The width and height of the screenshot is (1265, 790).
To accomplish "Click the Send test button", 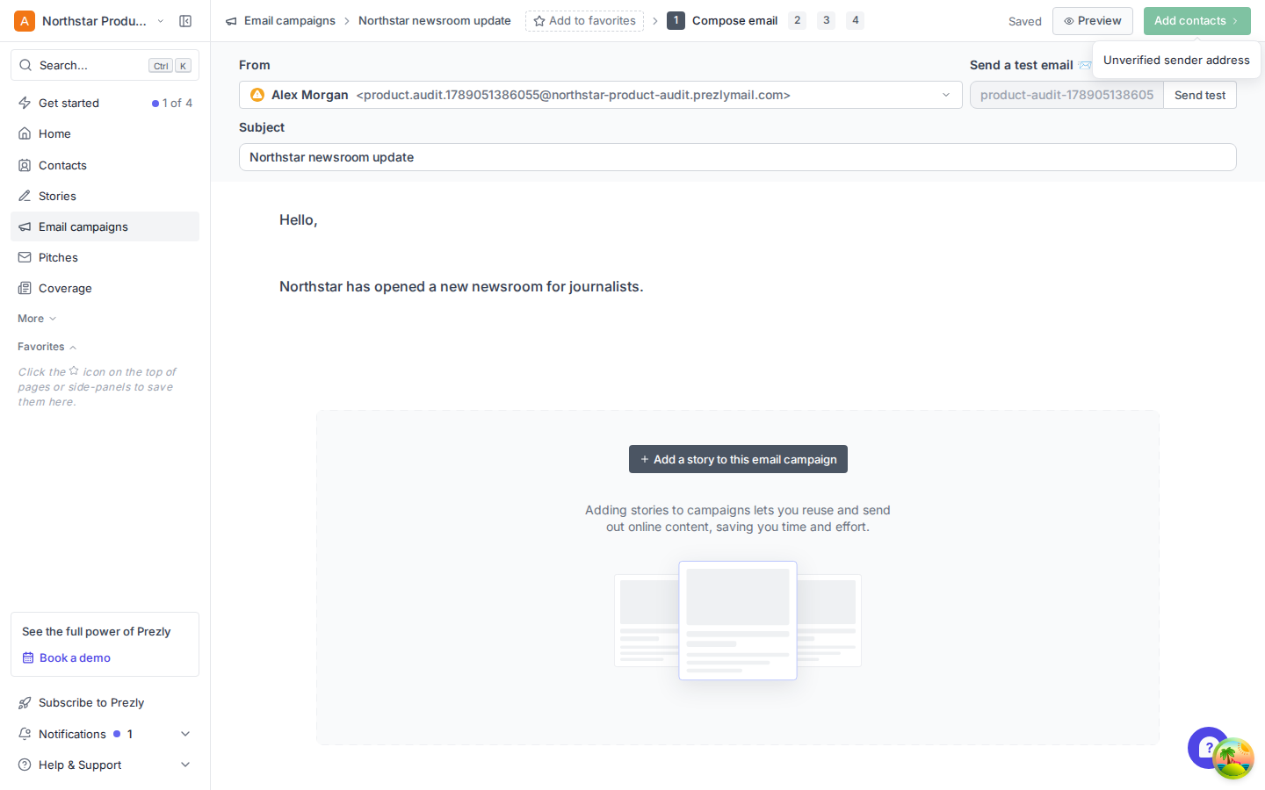I will click(x=1199, y=95).
